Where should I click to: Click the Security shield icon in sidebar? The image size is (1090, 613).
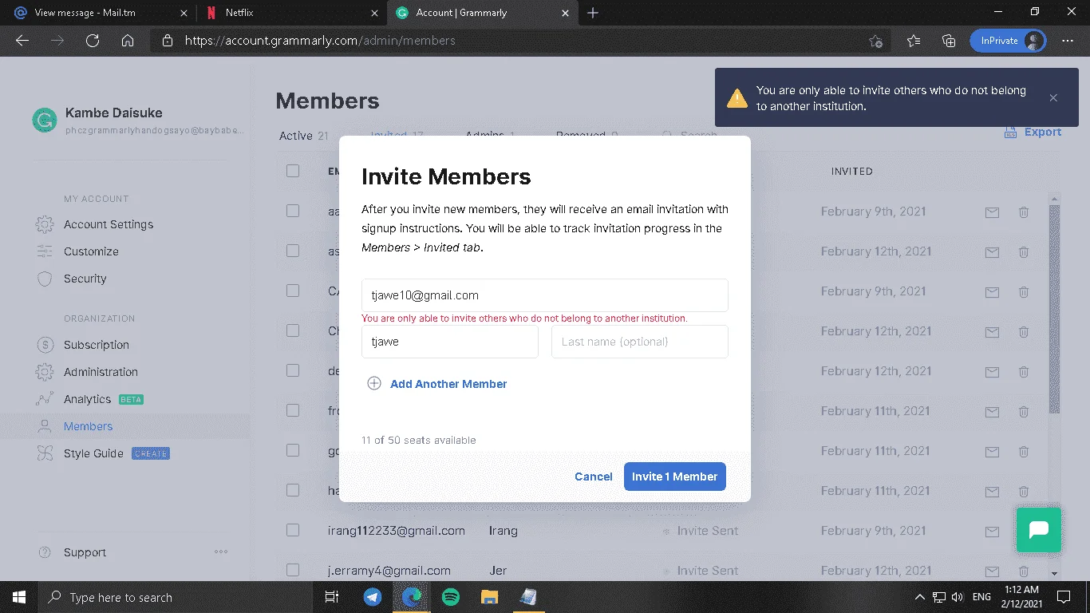45,279
